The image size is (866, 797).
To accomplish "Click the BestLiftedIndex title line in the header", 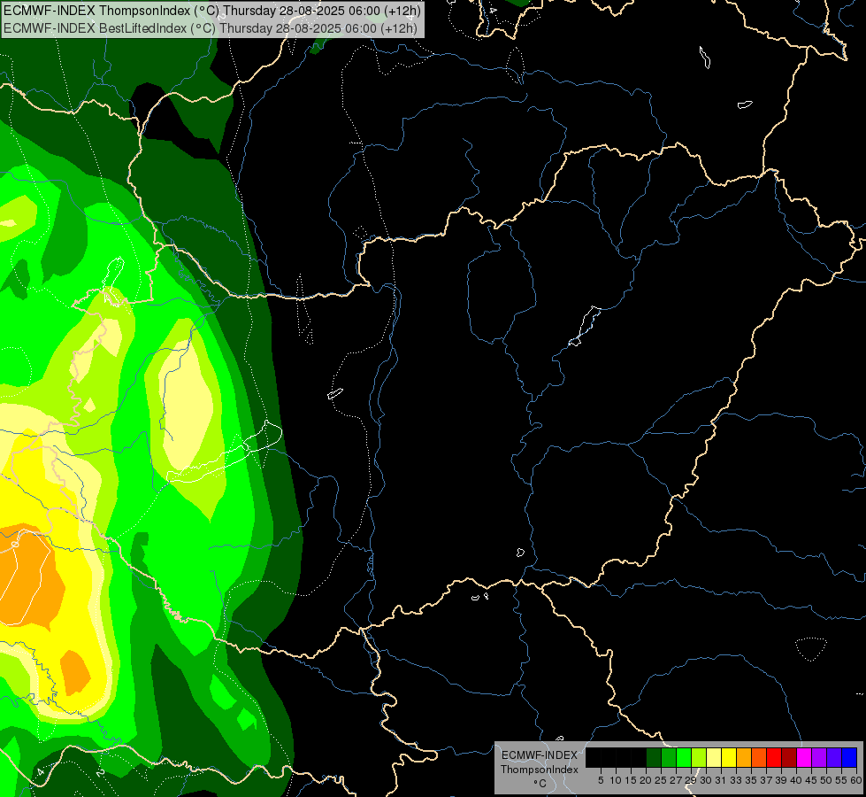I will click(211, 28).
